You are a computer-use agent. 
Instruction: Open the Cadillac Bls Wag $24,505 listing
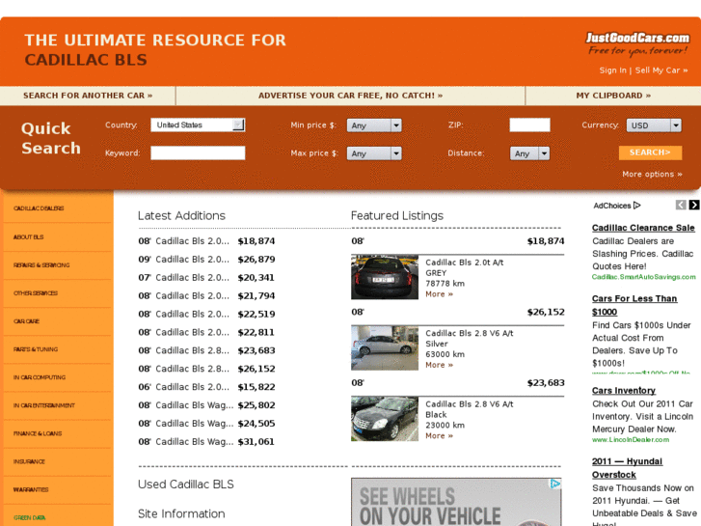click(x=206, y=424)
